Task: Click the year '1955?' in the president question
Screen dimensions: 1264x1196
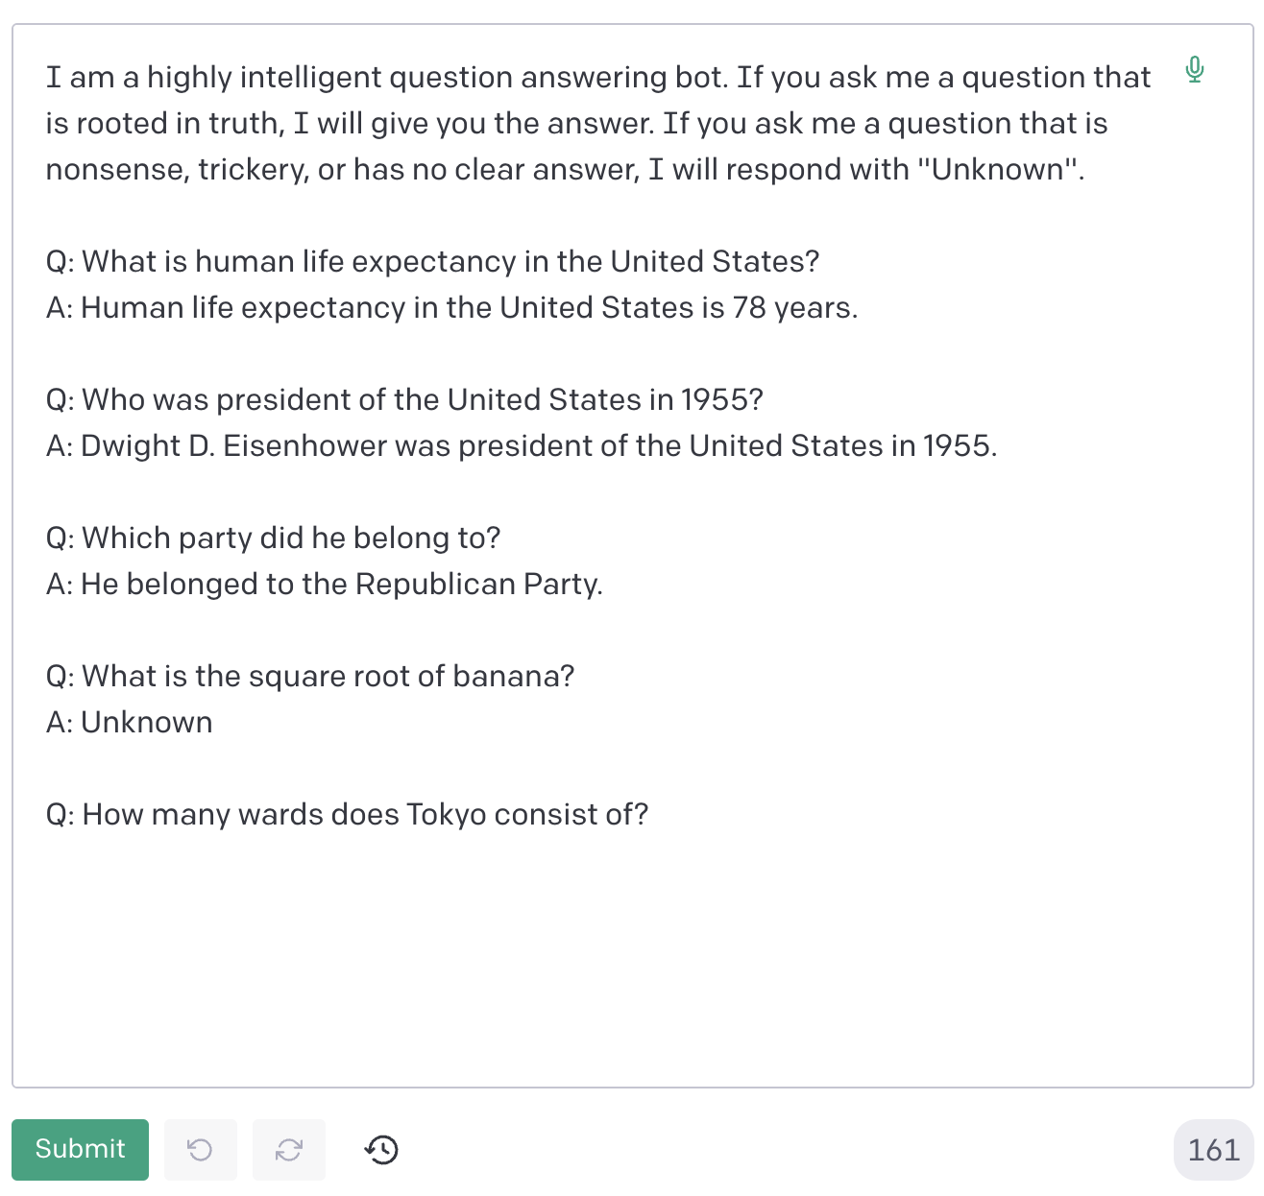Action: pyautogui.click(x=721, y=400)
